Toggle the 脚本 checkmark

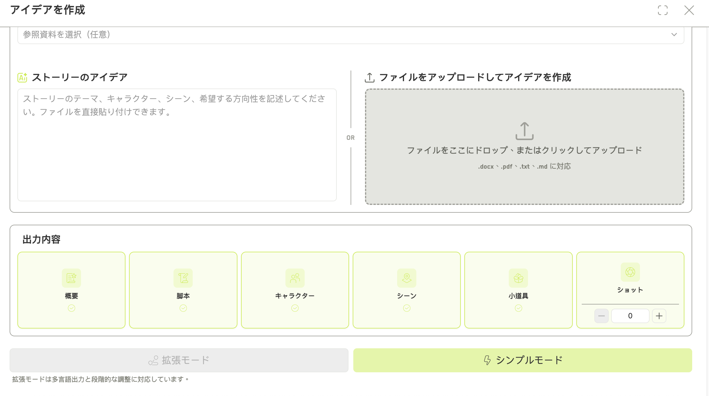click(183, 308)
